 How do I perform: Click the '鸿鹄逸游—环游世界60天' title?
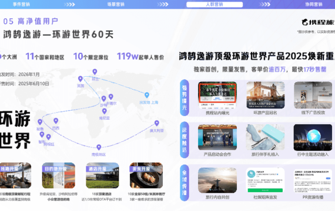pyautogui.click(x=58, y=34)
